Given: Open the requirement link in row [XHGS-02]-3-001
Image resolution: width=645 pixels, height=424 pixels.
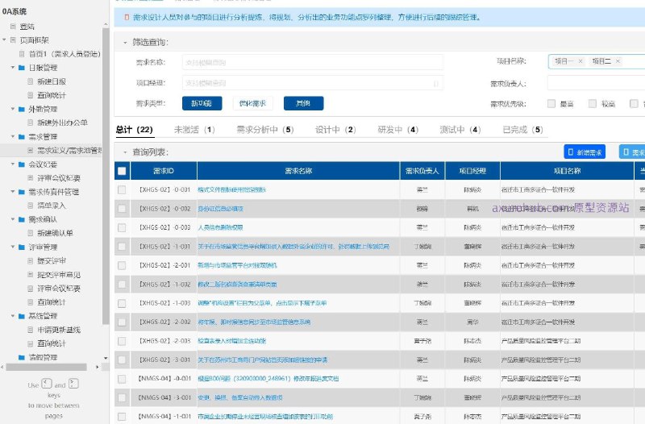Looking at the screenshot, I should [x=263, y=360].
